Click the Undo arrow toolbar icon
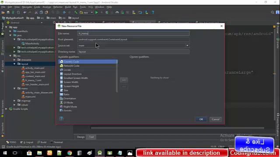 [x=24, y=13]
